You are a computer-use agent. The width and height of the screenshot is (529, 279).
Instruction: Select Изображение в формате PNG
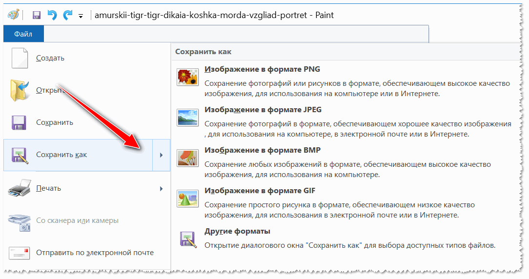coord(262,69)
